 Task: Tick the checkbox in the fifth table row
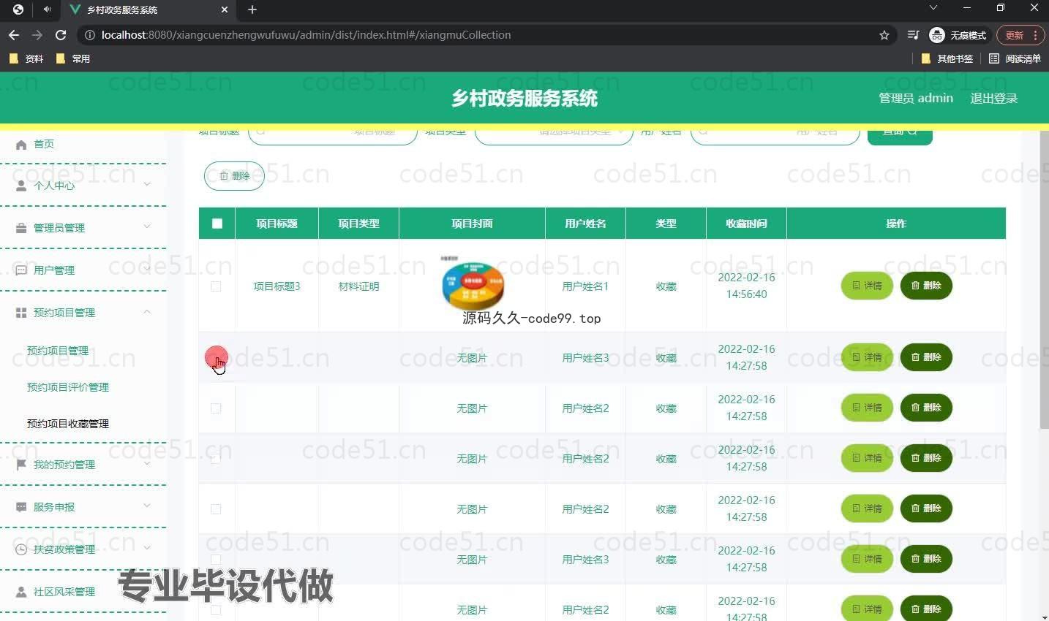(x=216, y=509)
